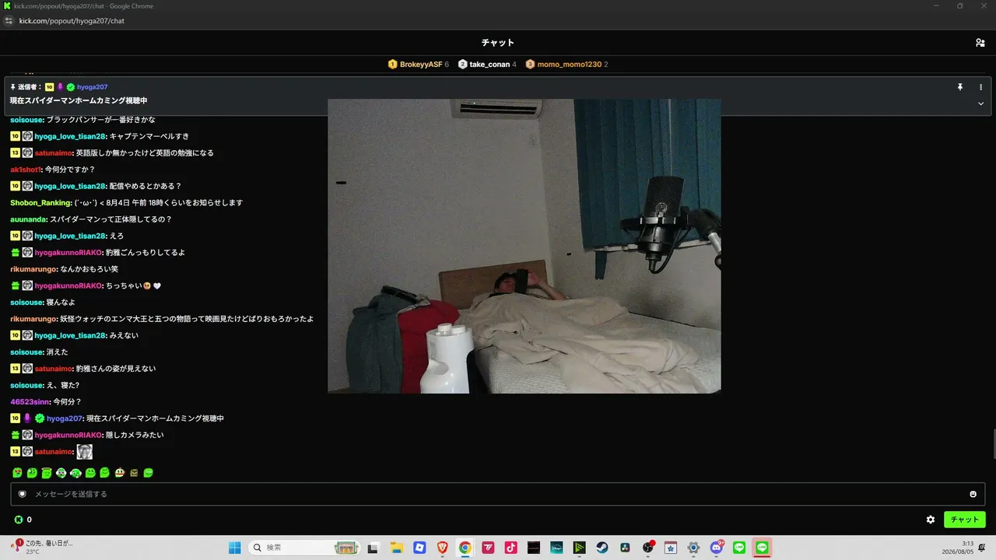Insert the heart-eyes green emote
Viewport: 996px width, 560px height.
pos(17,473)
